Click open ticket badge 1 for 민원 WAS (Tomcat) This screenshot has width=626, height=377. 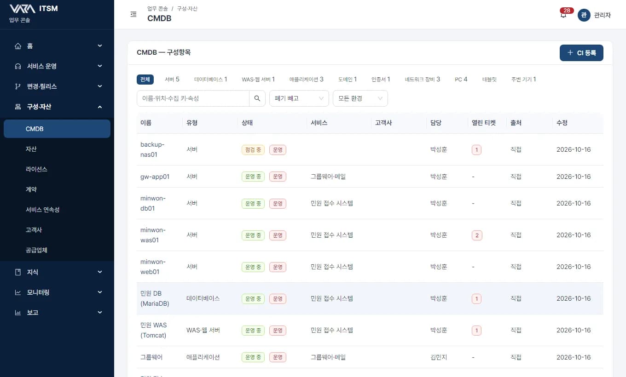477,330
